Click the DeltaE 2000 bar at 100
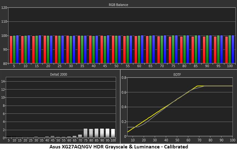This screenshot has height=150, width=237. (x=113, y=133)
